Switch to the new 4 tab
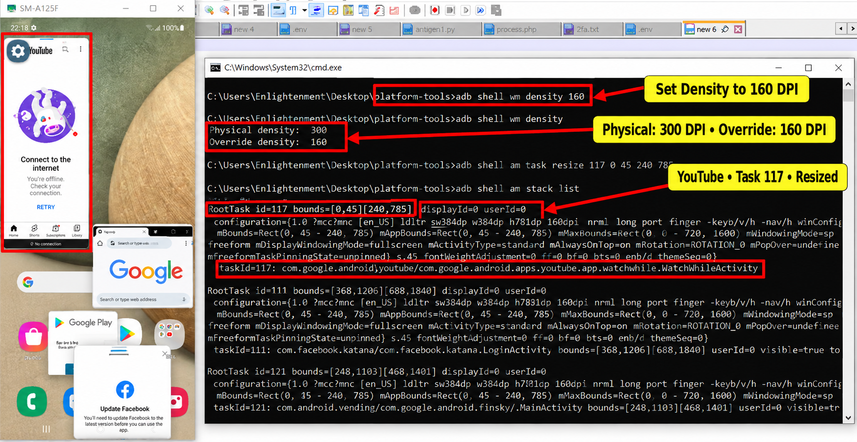The width and height of the screenshot is (857, 442). 248,29
